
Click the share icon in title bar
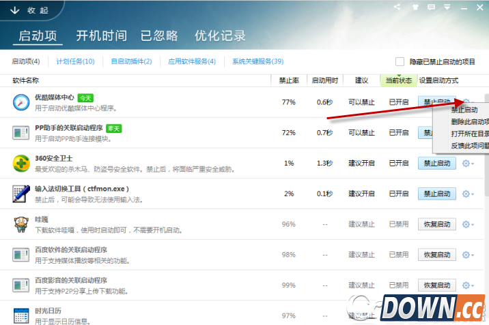tap(397, 7)
